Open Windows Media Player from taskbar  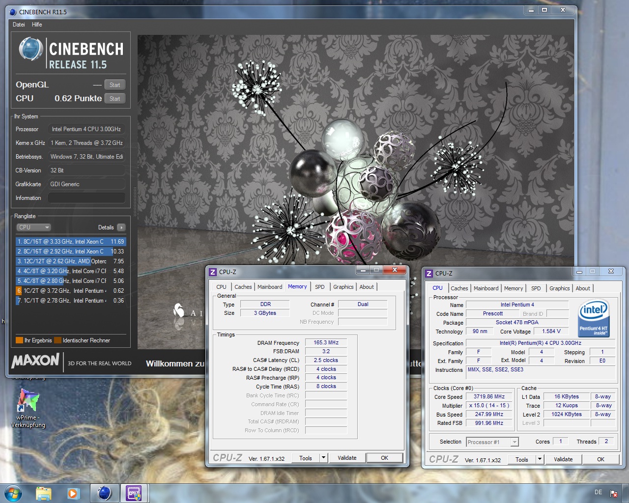click(x=74, y=493)
